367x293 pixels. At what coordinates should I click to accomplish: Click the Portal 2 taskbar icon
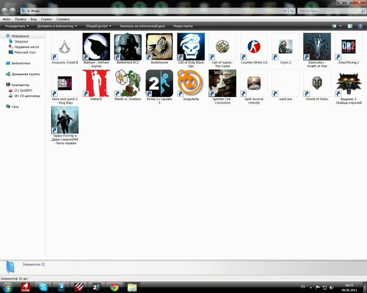coord(97,287)
